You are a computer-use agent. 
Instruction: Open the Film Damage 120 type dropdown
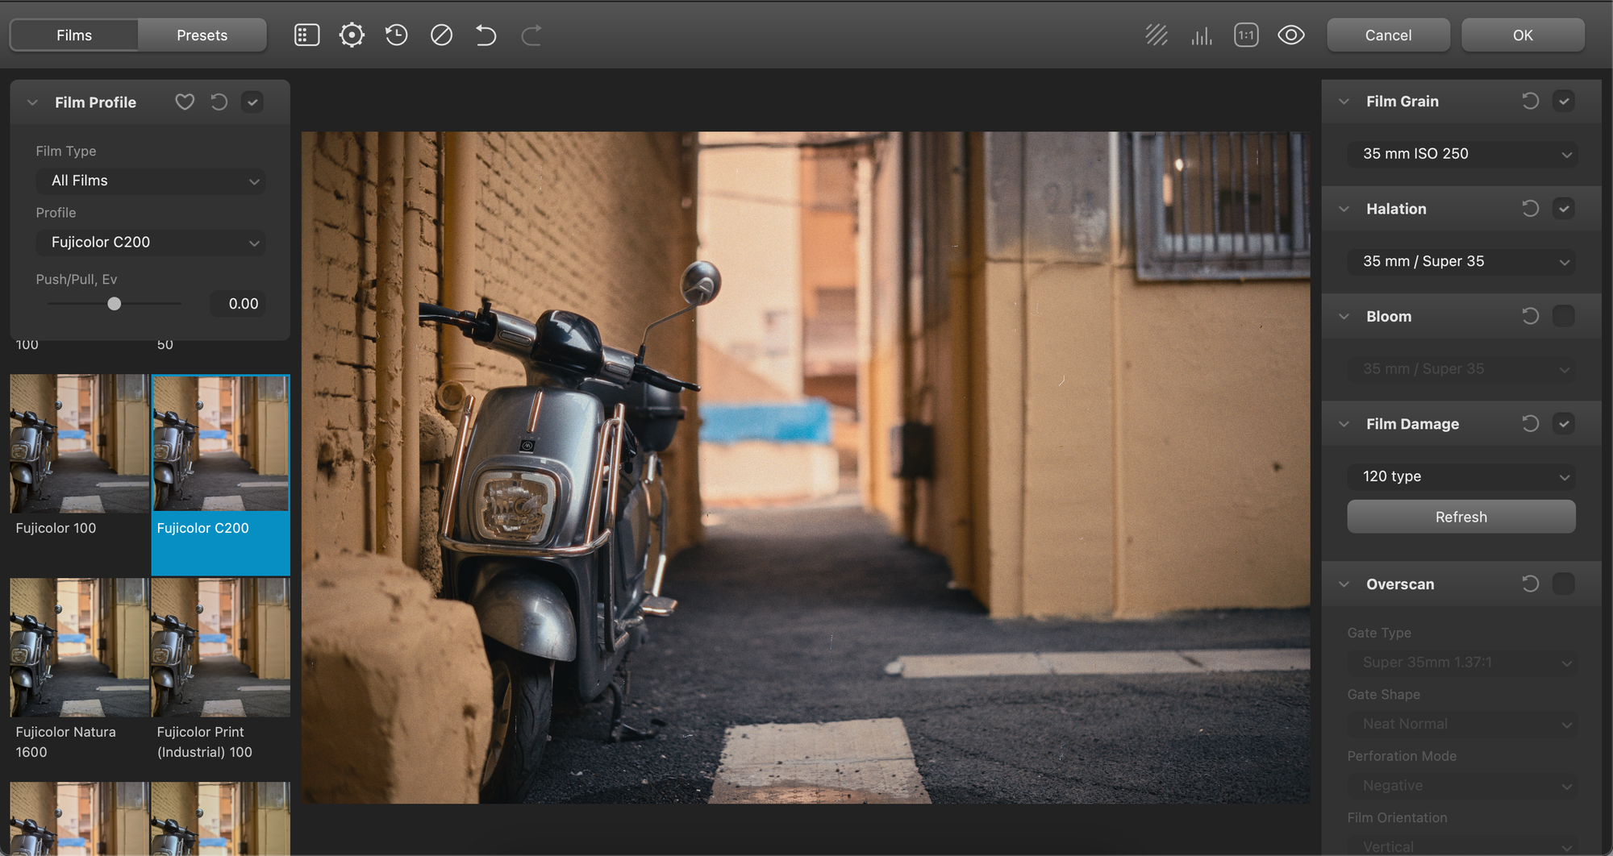click(x=1461, y=476)
